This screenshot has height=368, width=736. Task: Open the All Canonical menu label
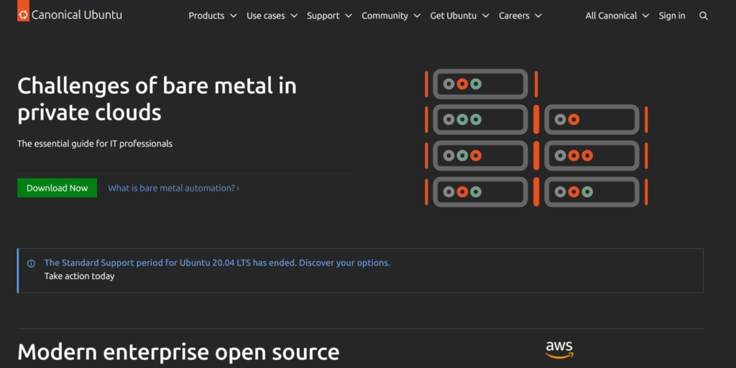pos(611,16)
